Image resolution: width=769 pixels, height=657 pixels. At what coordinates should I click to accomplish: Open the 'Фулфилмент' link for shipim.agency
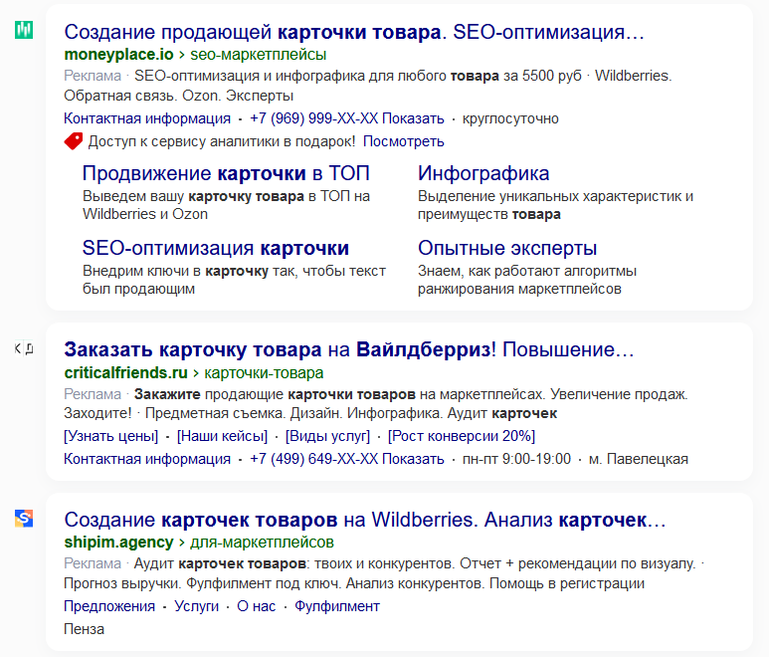click(x=337, y=606)
